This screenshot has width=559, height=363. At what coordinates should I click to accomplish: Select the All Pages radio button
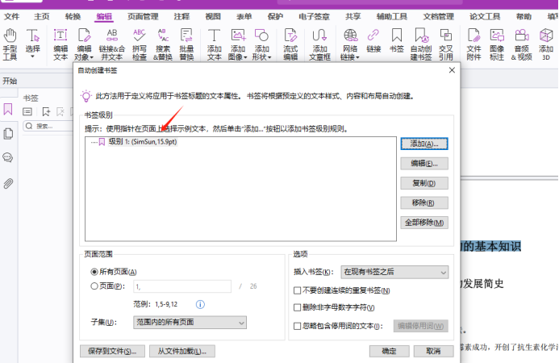click(x=95, y=273)
